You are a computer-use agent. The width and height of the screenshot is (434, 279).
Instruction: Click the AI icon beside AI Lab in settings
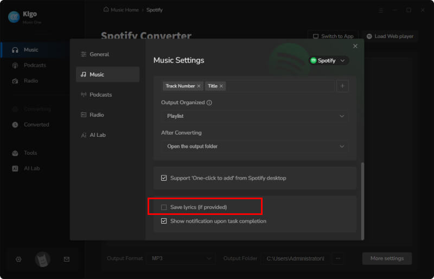coord(84,135)
